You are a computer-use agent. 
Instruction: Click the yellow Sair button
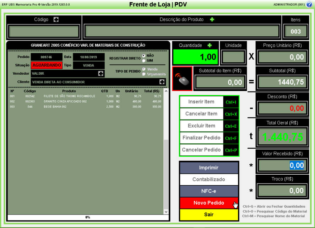209,214
